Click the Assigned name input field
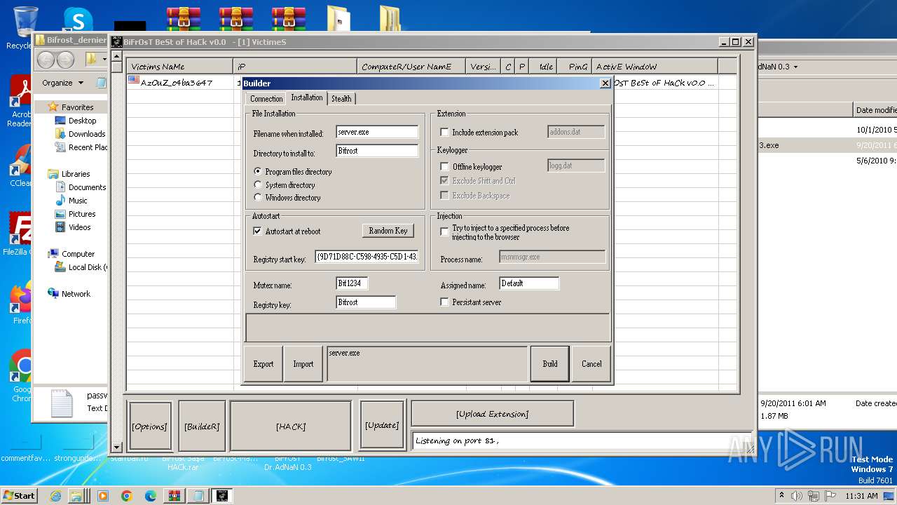The image size is (897, 505). pyautogui.click(x=529, y=283)
